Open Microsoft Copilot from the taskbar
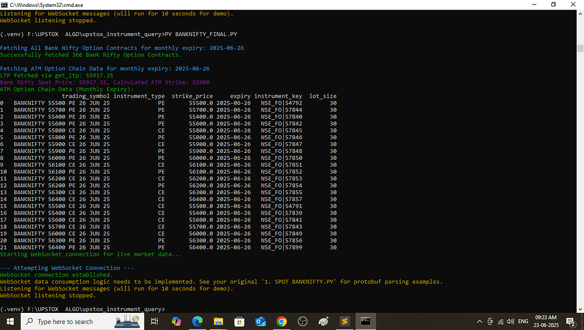The height and width of the screenshot is (330, 584). [x=176, y=321]
